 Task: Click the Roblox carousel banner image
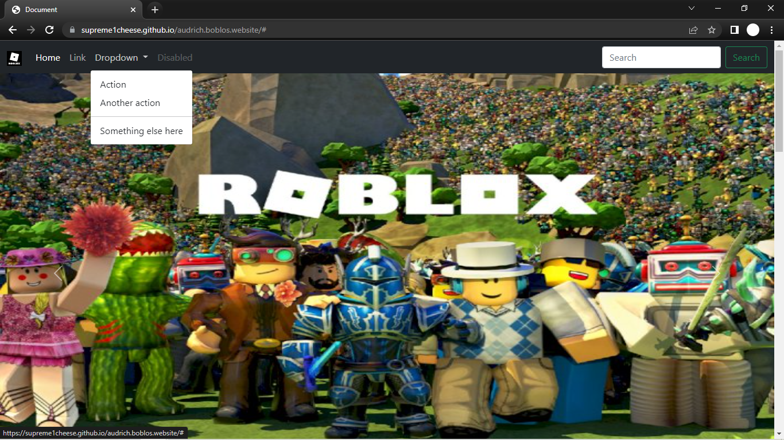(387, 256)
